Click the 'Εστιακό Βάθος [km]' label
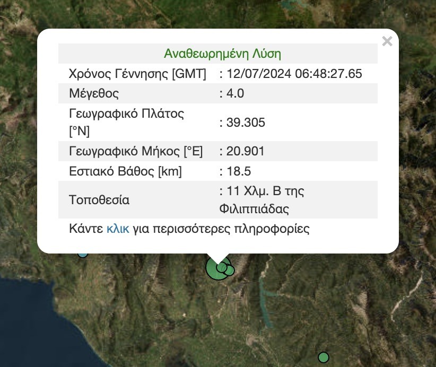The image size is (436, 367). (125, 171)
